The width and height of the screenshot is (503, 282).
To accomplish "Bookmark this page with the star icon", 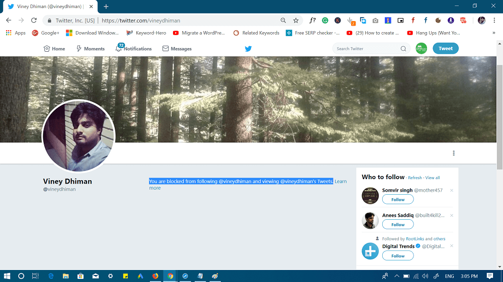I will [296, 21].
